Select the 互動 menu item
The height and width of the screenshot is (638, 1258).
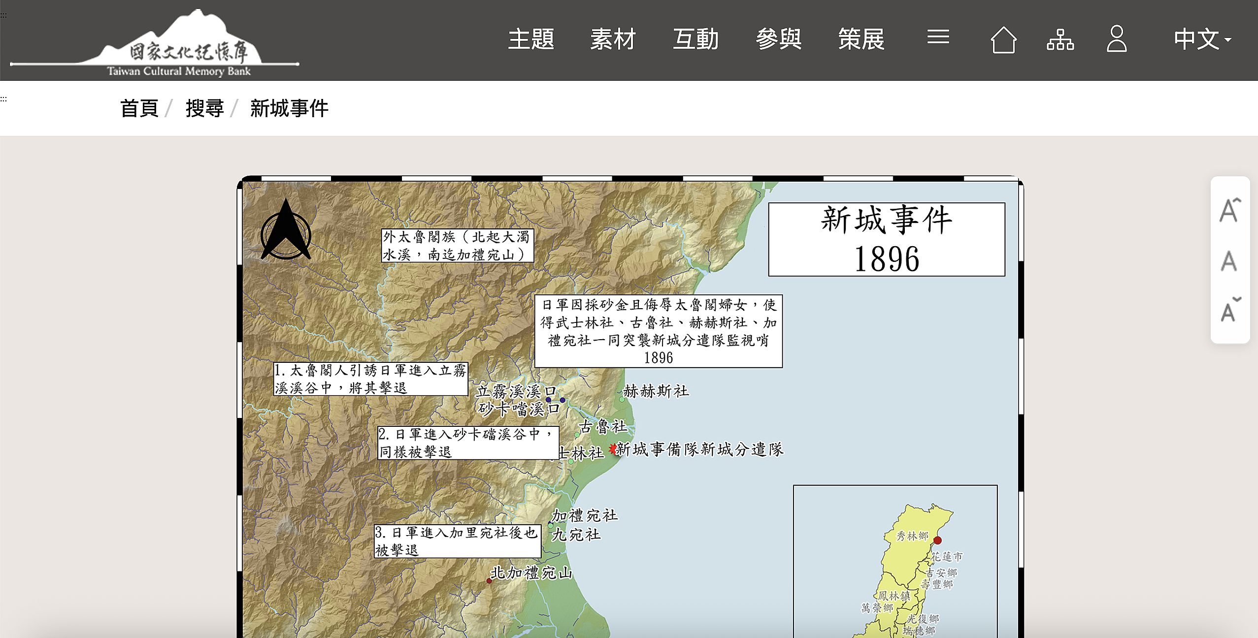coord(695,39)
